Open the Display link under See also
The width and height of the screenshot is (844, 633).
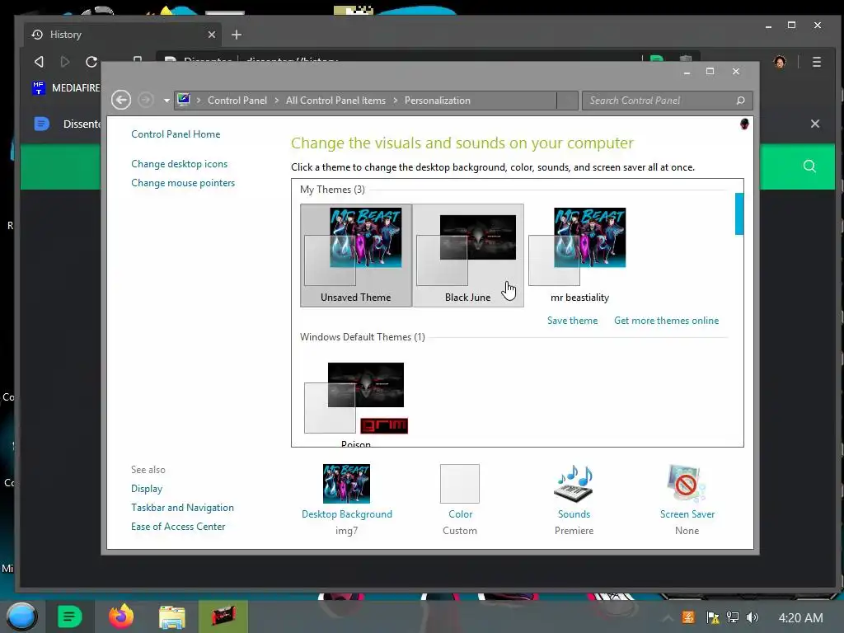[x=147, y=489]
